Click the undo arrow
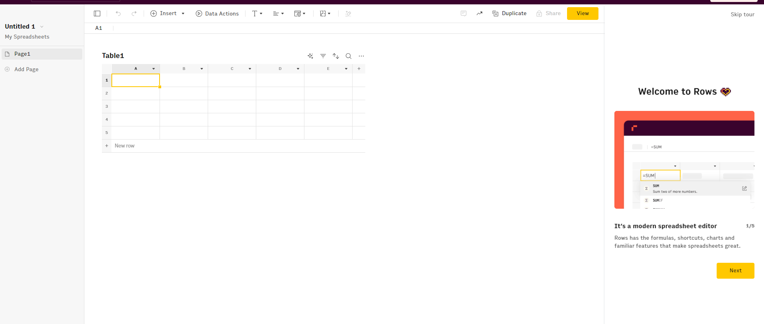The image size is (764, 324). pyautogui.click(x=118, y=14)
